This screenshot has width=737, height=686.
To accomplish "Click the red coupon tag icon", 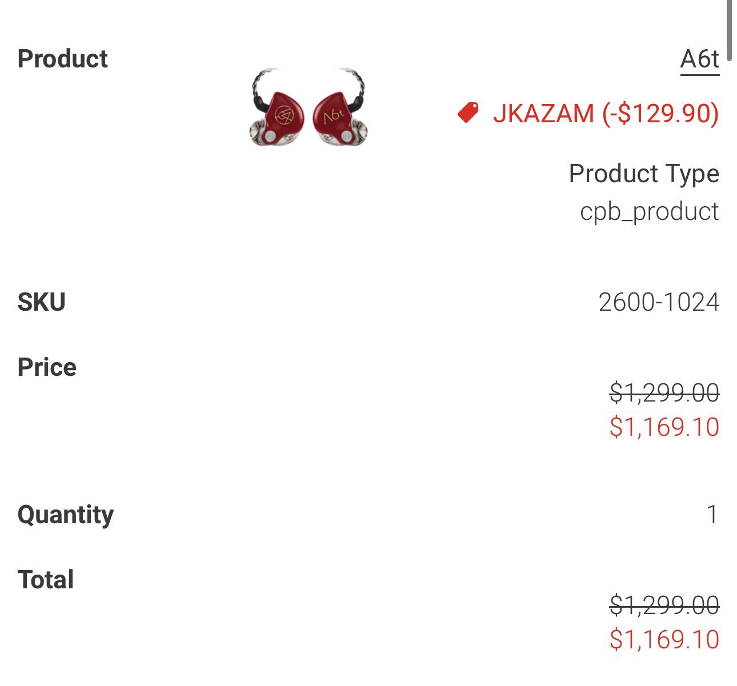I will (468, 113).
